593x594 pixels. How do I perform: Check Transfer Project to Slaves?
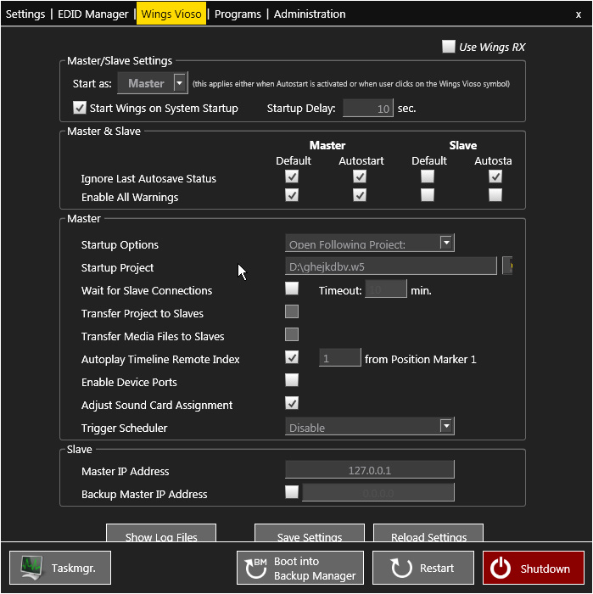pos(292,311)
